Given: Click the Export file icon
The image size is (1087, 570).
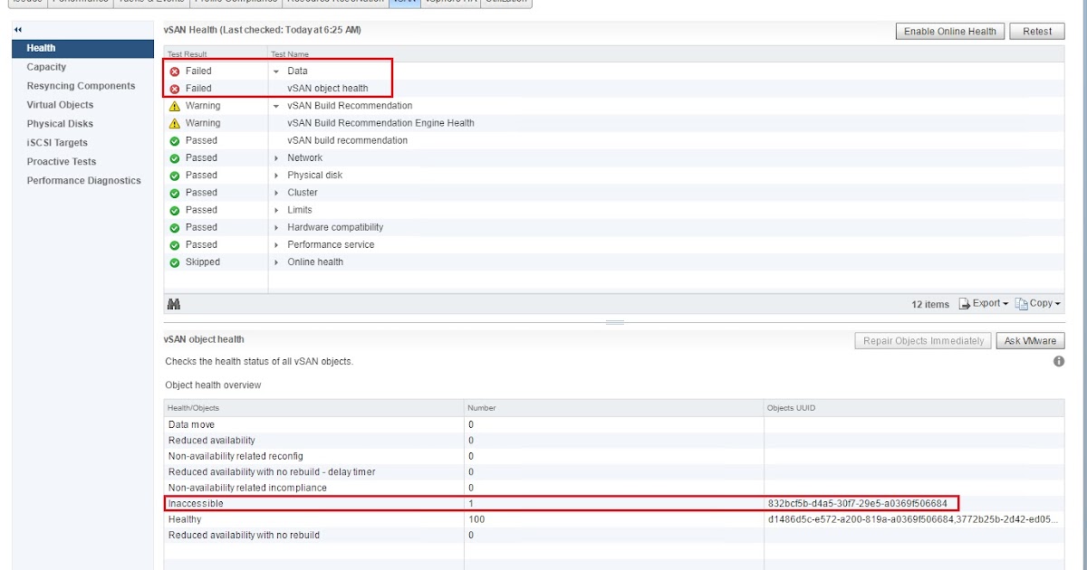Looking at the screenshot, I should click(965, 302).
